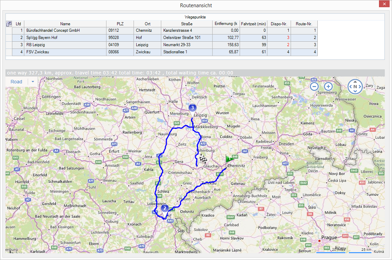Sort table by Name column header
Image resolution: width=392 pixels, height=260 pixels.
tap(65, 24)
